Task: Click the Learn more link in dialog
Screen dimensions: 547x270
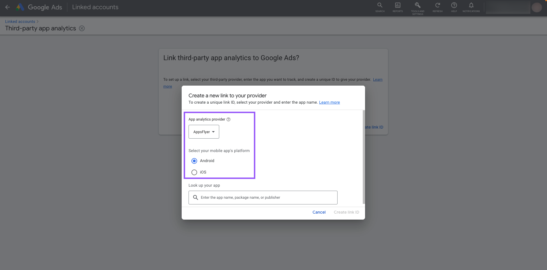Action: point(330,102)
